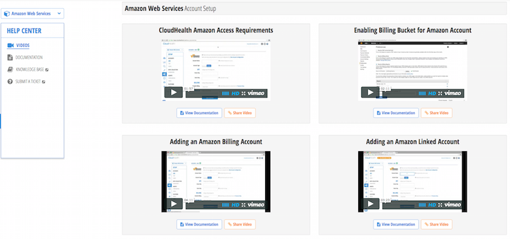510x239 pixels.
Task: Share Video for CloudHealth Amazon Access Requirements
Action: (240, 113)
